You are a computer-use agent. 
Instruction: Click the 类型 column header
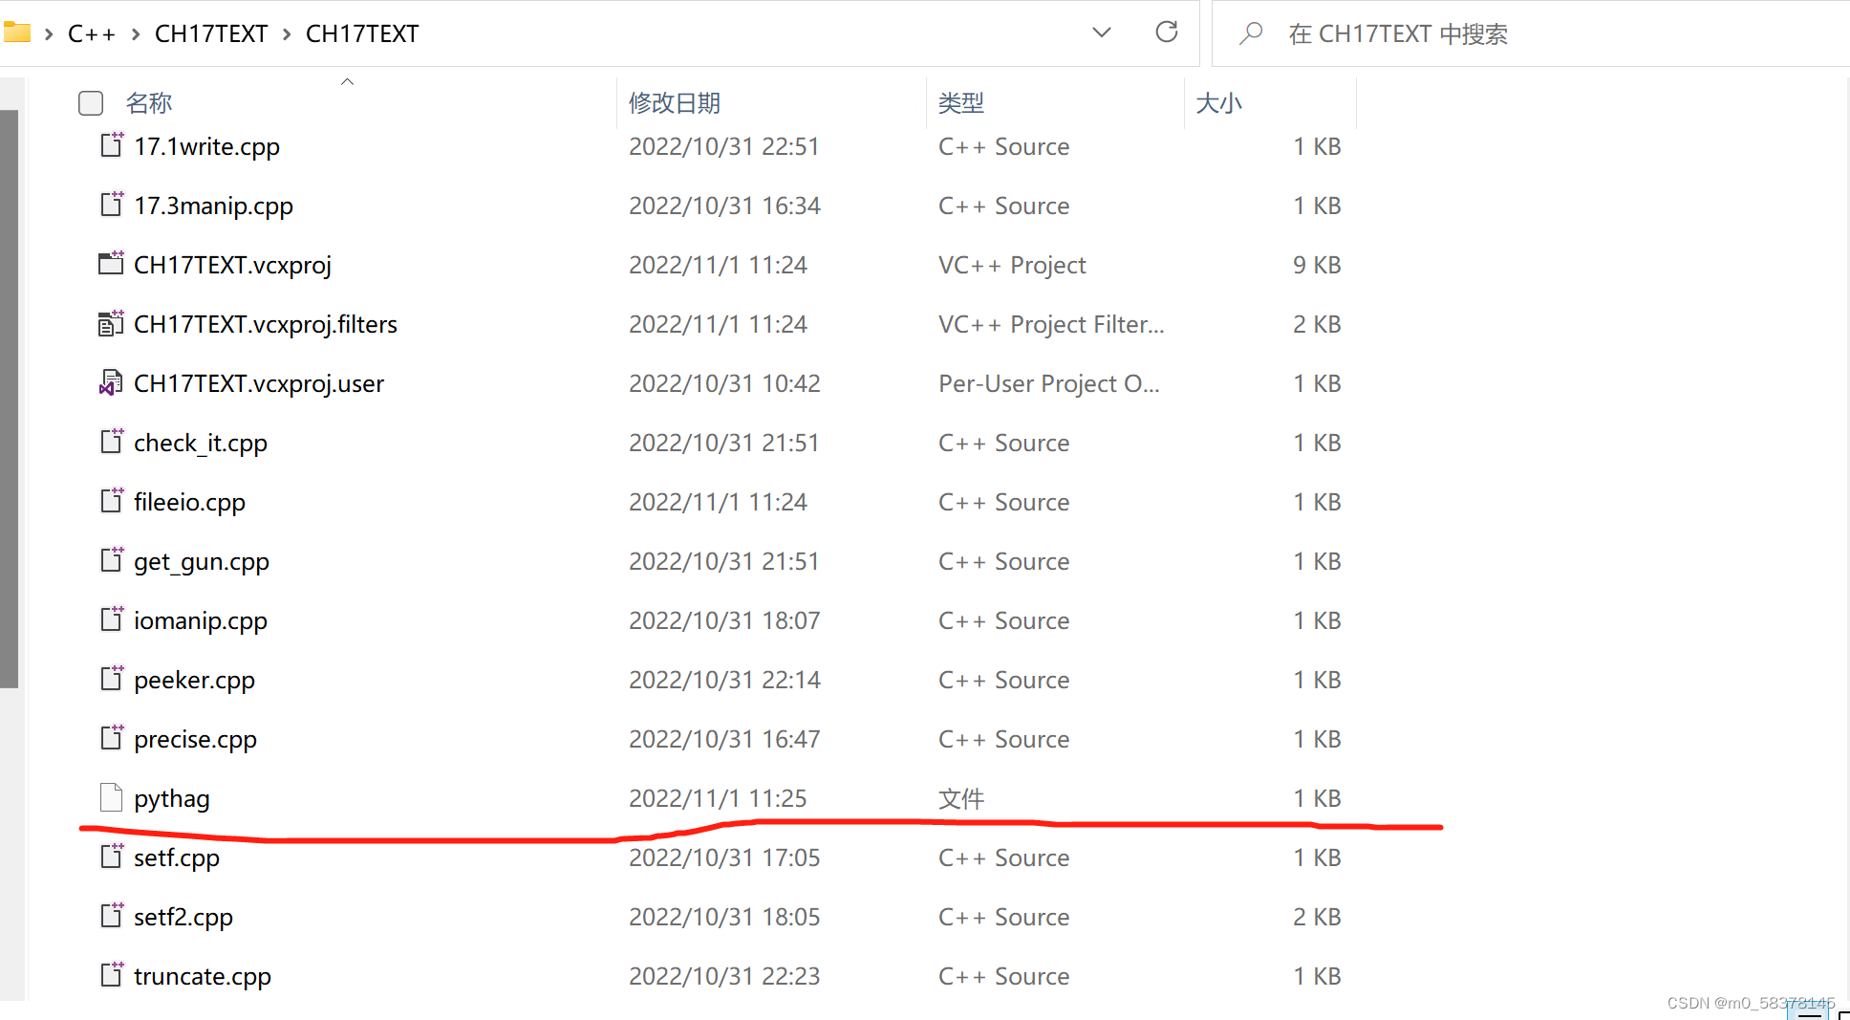[x=961, y=102]
